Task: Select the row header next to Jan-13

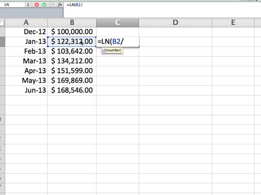Action: click(2, 42)
